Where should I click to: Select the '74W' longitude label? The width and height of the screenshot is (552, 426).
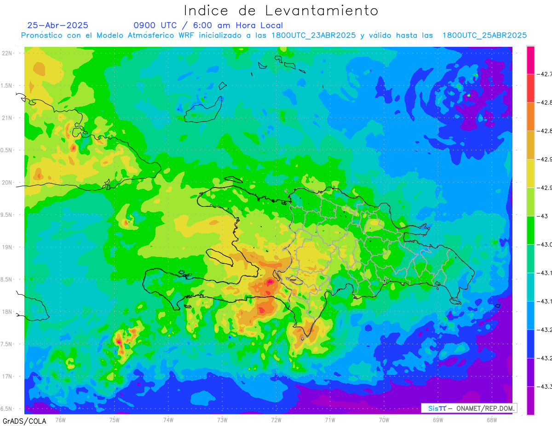(x=168, y=420)
